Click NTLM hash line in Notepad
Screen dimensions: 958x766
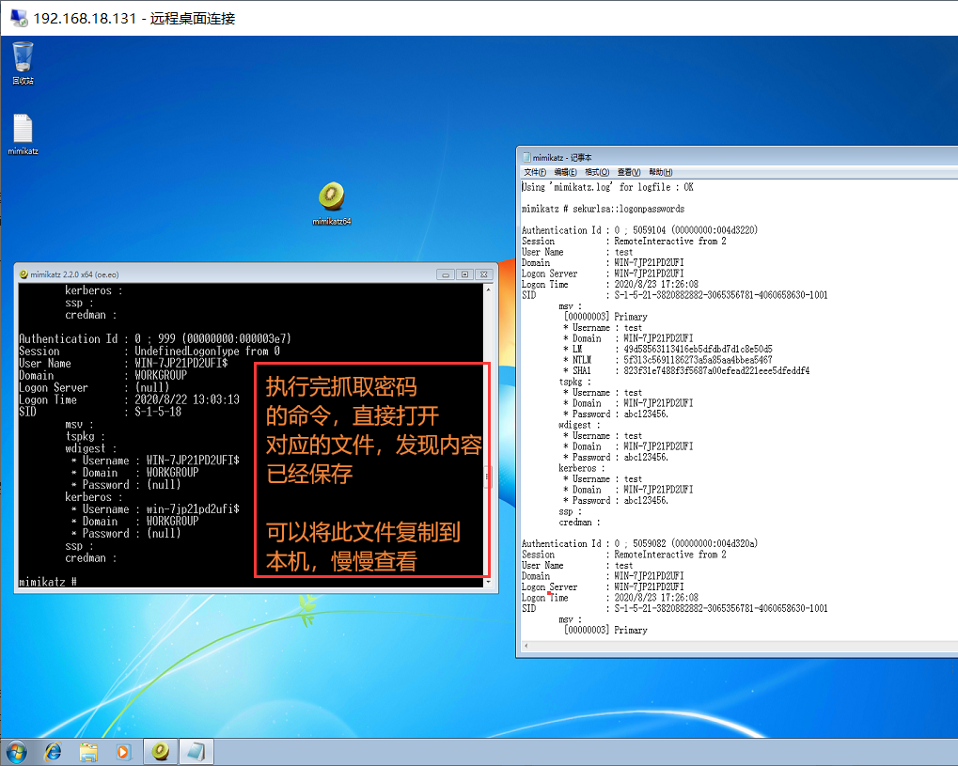pyautogui.click(x=667, y=360)
